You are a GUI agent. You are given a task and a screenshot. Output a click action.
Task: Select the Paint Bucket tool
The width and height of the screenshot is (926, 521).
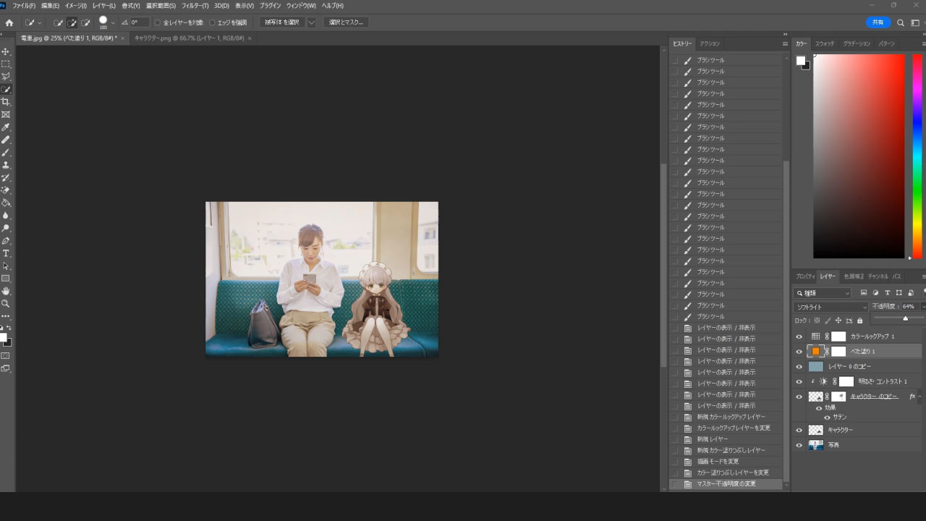[6, 203]
